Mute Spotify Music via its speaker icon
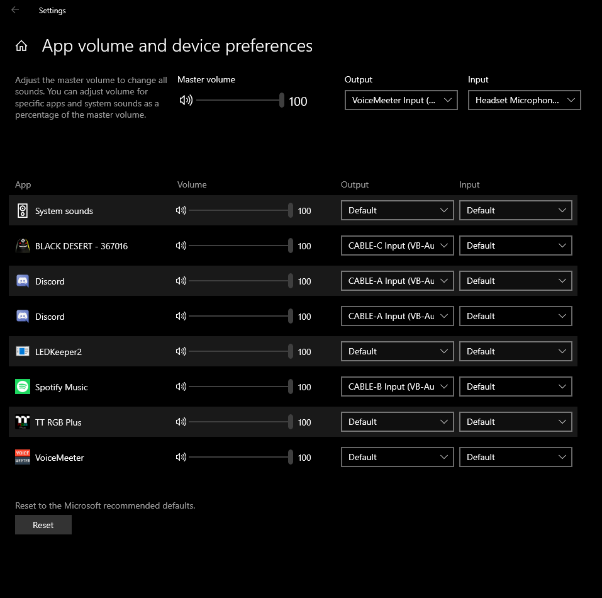Screen dimensions: 602x598 pyautogui.click(x=181, y=386)
